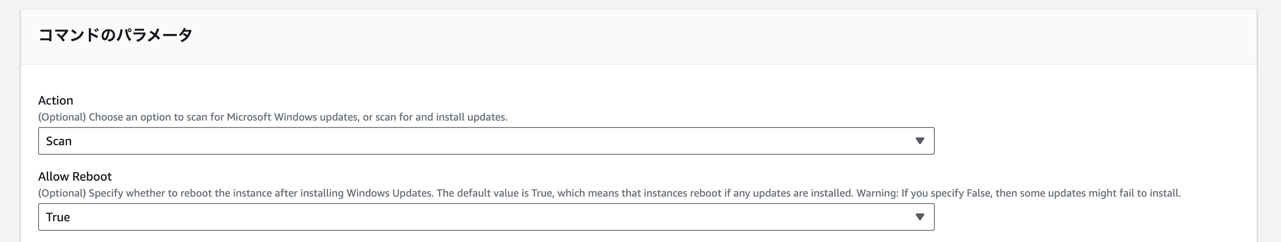Click the middle of the Allow Reboot combo box

pyautogui.click(x=486, y=217)
